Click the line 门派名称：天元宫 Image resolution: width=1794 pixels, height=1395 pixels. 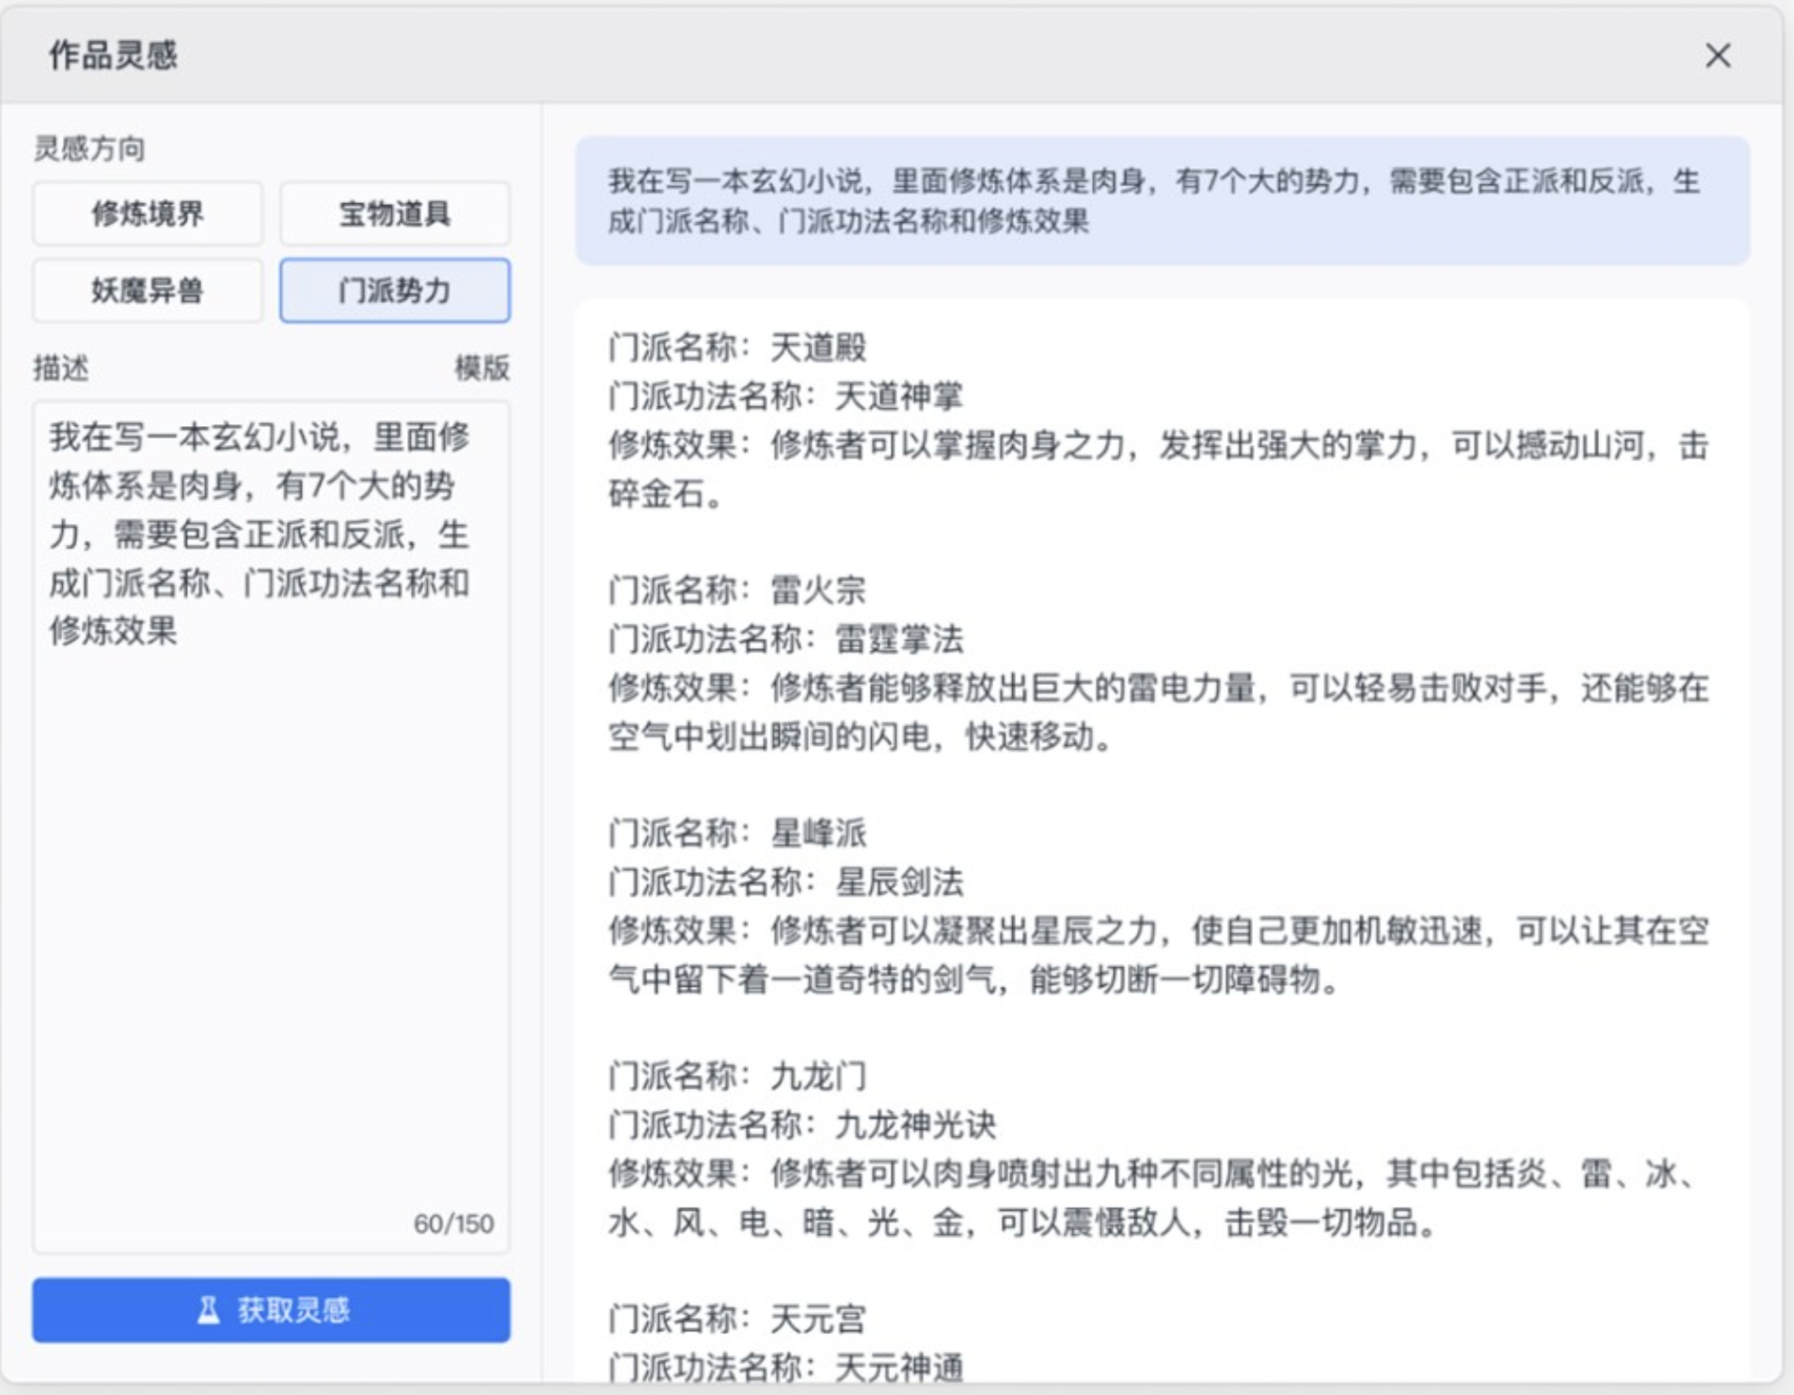737,1319
